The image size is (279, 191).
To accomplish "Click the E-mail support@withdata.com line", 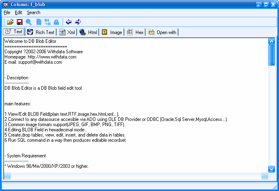I will tap(33, 62).
